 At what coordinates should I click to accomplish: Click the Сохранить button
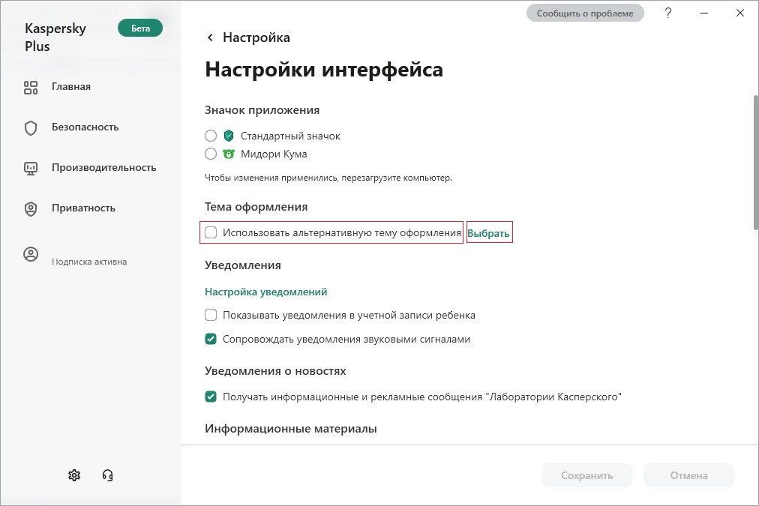[x=587, y=475]
